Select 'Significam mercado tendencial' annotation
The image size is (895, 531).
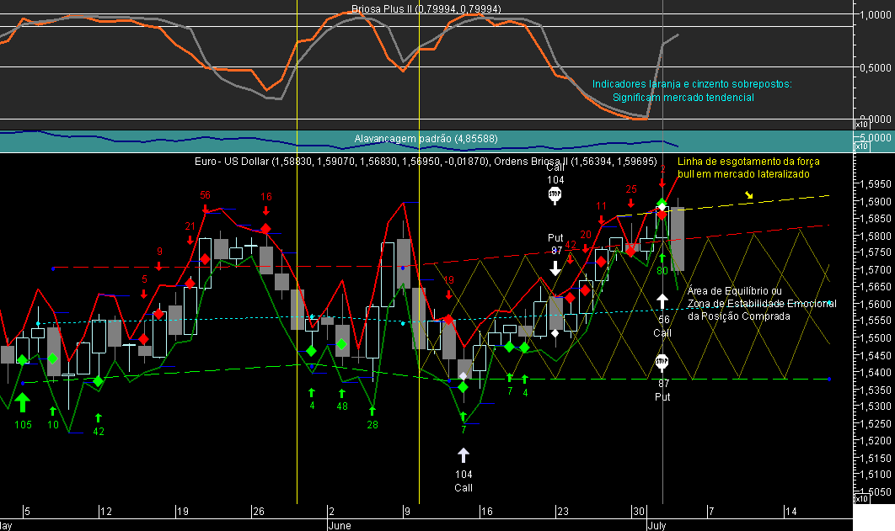(x=683, y=98)
